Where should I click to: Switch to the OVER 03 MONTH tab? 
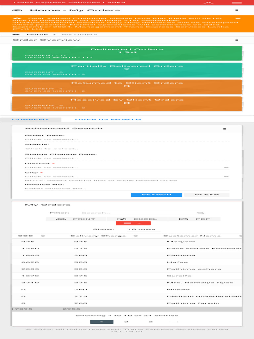(x=108, y=120)
